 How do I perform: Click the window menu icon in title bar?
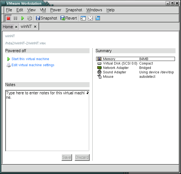(4, 3)
